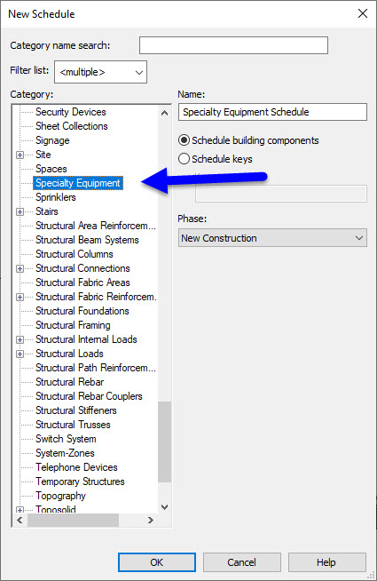Click the OK button

[x=157, y=562]
